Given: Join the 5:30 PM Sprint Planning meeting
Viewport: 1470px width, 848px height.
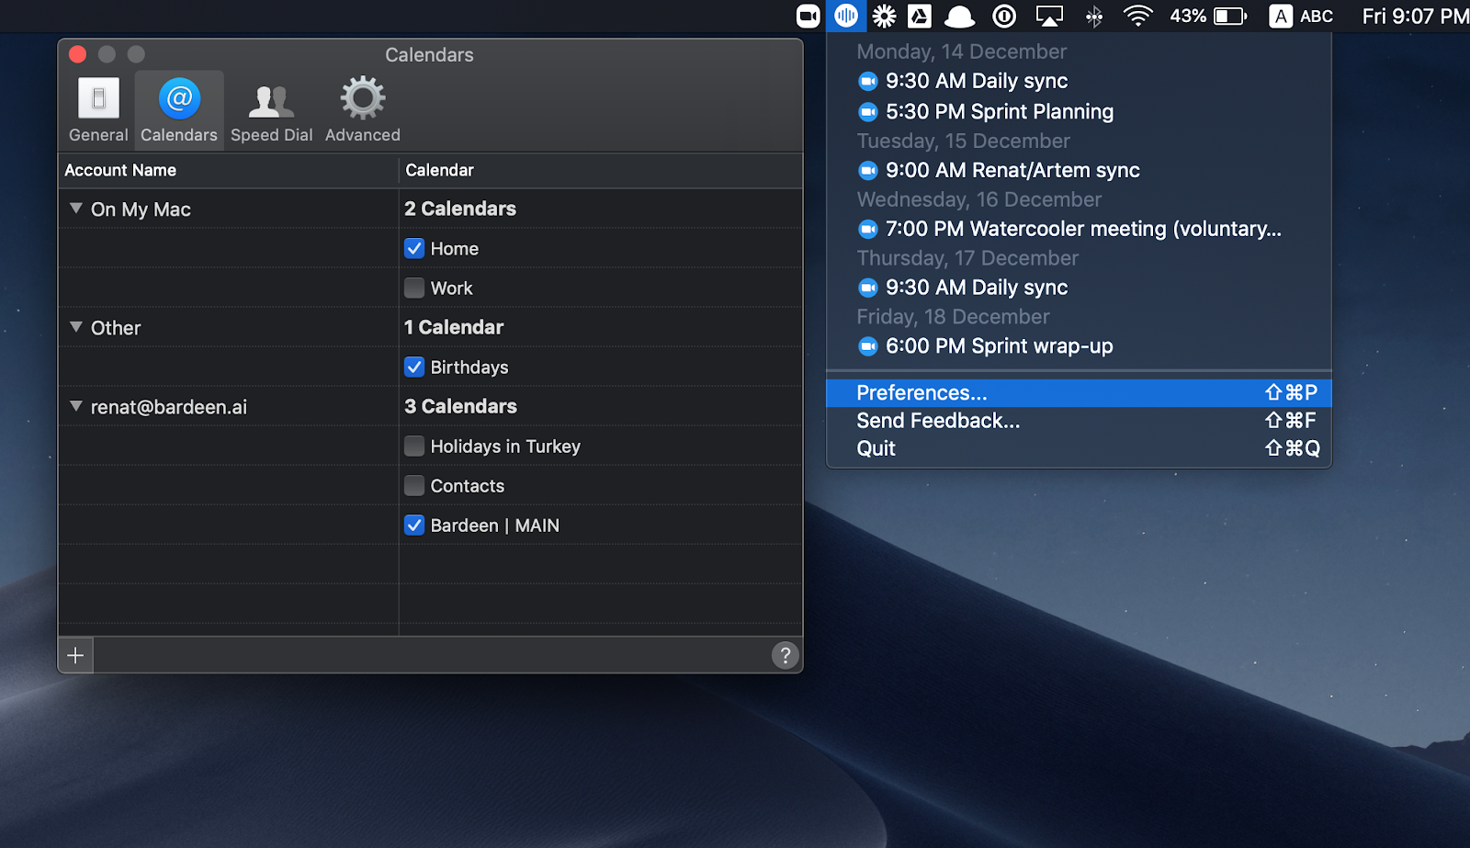Looking at the screenshot, I should point(999,112).
